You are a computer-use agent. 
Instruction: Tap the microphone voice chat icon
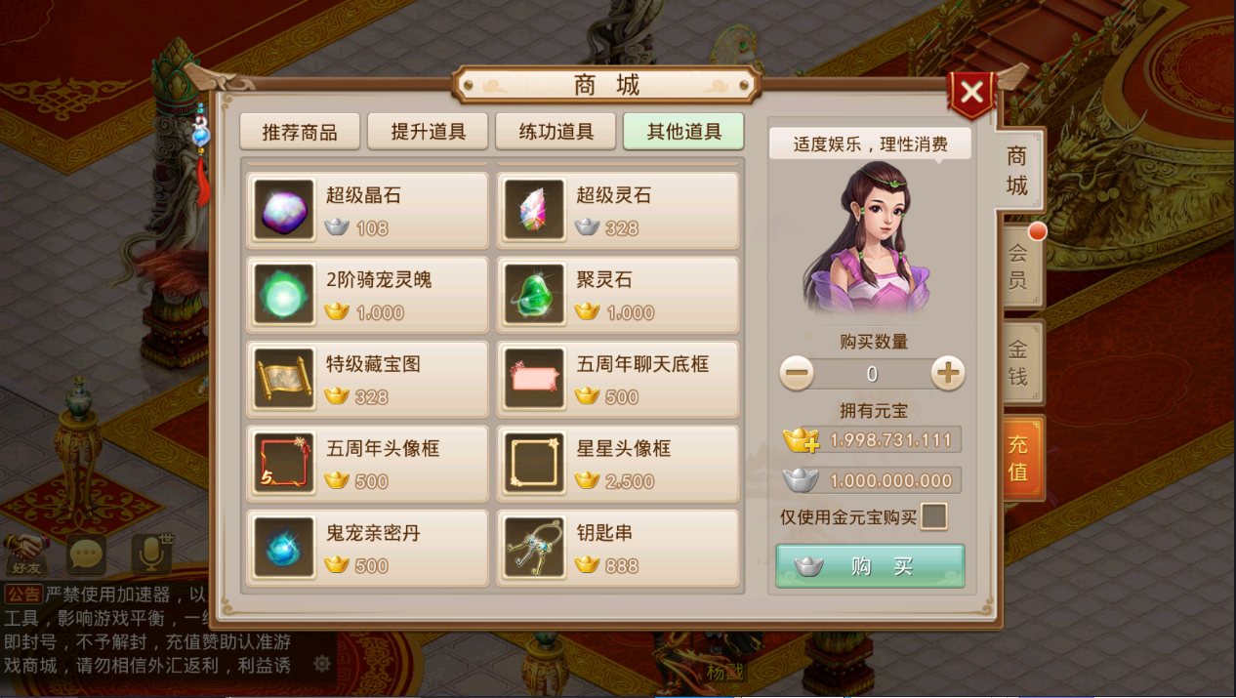click(149, 554)
